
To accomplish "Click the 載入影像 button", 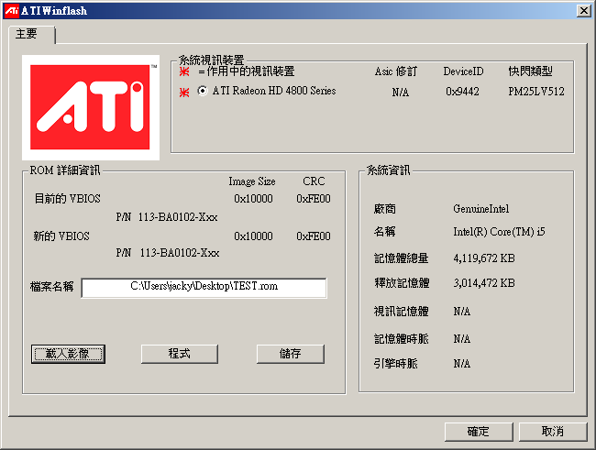I will point(68,354).
